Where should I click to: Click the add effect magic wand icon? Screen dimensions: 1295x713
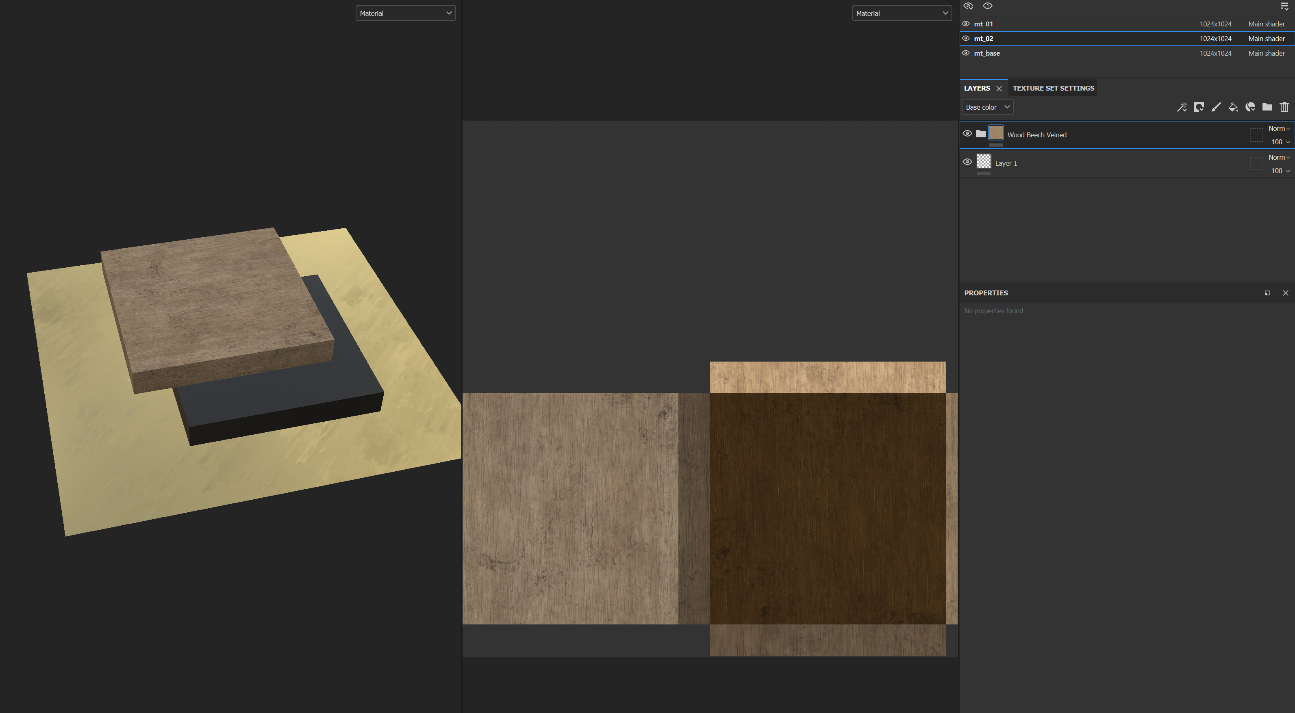tap(1181, 107)
